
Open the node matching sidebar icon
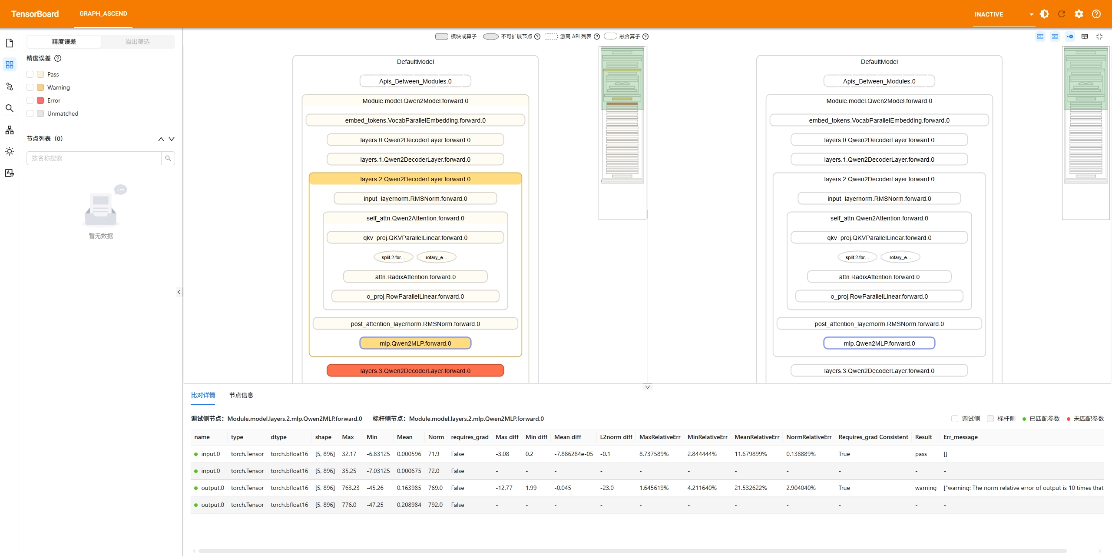tap(10, 87)
